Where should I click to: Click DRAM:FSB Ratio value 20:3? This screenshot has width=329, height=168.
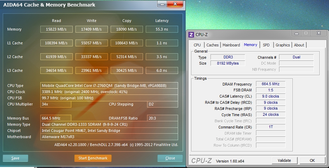pyautogui.click(x=163, y=118)
